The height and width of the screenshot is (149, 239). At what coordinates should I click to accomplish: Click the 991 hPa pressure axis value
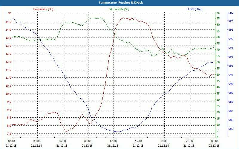[x=231, y=75]
